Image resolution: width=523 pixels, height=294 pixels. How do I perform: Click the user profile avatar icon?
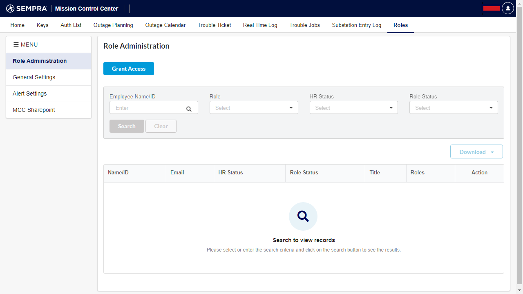(507, 8)
